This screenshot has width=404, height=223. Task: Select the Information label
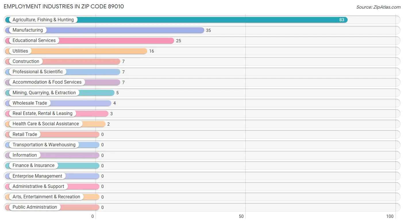pyautogui.click(x=25, y=155)
